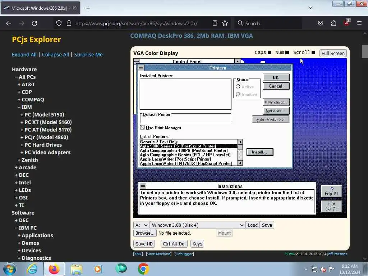This screenshot has height=276, width=368.
Task: Click the Save disk button
Action: click(x=267, y=225)
